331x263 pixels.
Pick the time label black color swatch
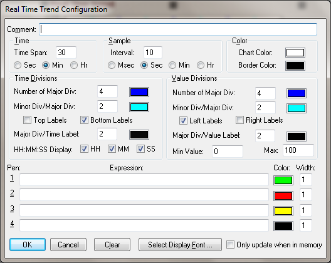[139, 135]
